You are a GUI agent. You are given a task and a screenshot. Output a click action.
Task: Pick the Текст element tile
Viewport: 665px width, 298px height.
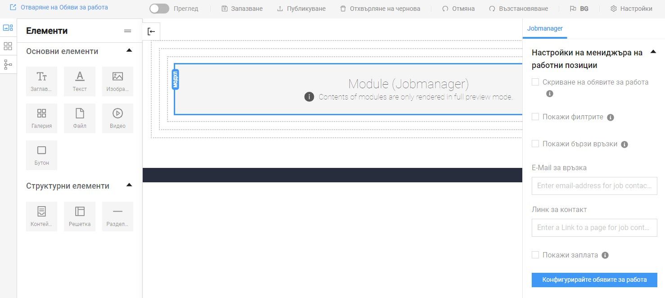80,81
